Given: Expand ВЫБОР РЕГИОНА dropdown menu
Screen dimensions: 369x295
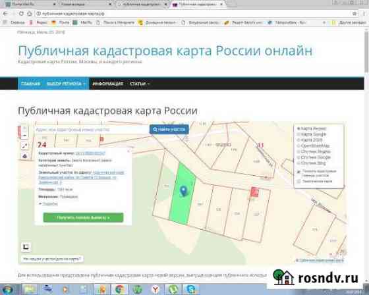Looking at the screenshot, I should point(66,84).
